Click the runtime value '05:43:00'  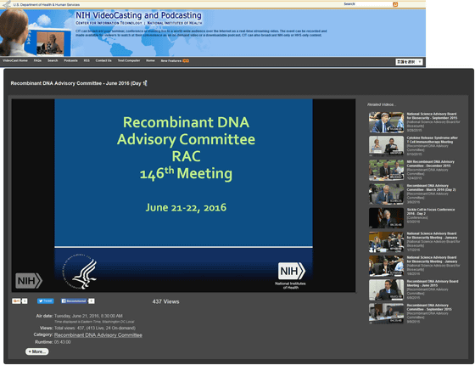[63, 342]
